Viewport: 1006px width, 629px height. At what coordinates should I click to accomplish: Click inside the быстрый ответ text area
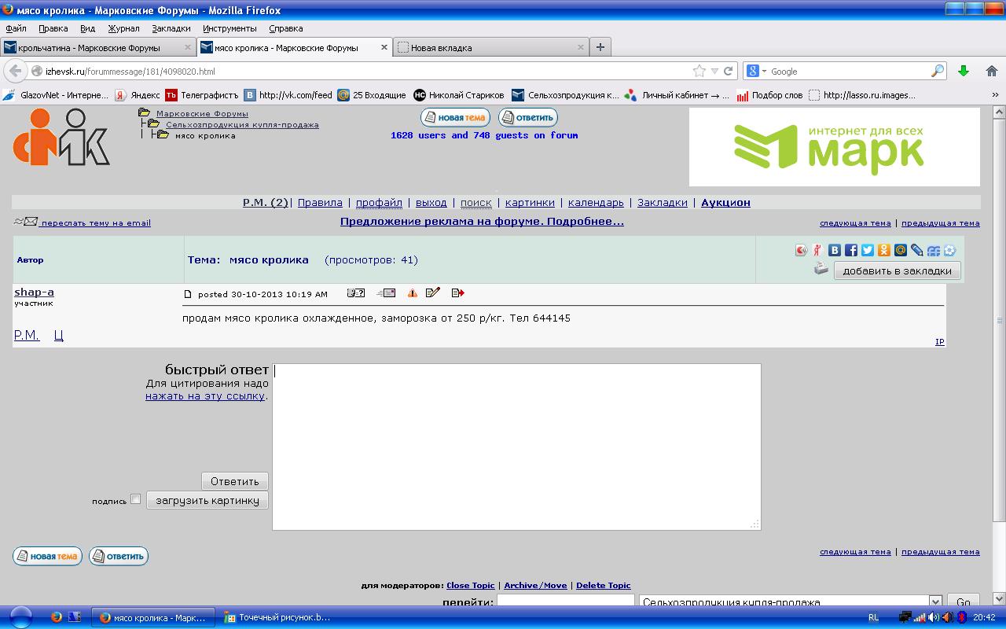point(516,446)
